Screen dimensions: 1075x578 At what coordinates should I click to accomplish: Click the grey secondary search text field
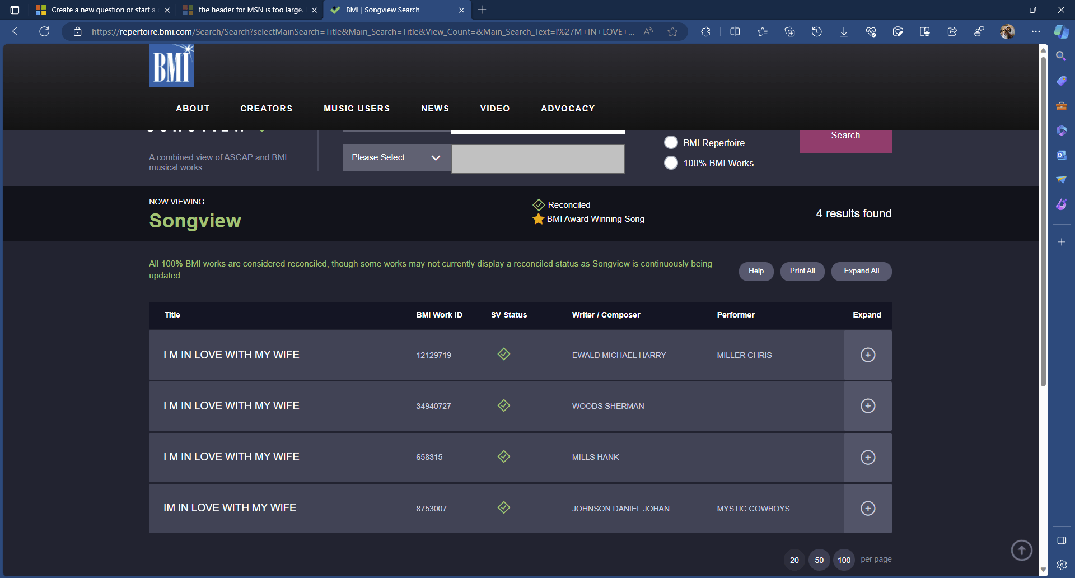[538, 159]
